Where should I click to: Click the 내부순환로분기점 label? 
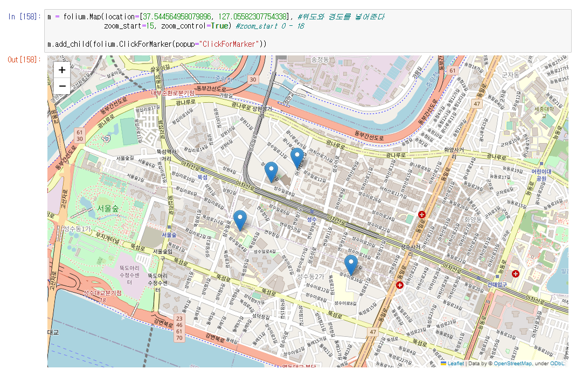click(x=172, y=93)
